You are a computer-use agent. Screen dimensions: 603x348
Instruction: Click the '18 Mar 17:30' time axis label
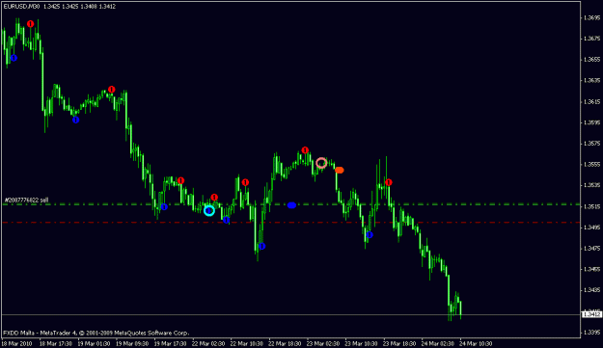(x=56, y=343)
